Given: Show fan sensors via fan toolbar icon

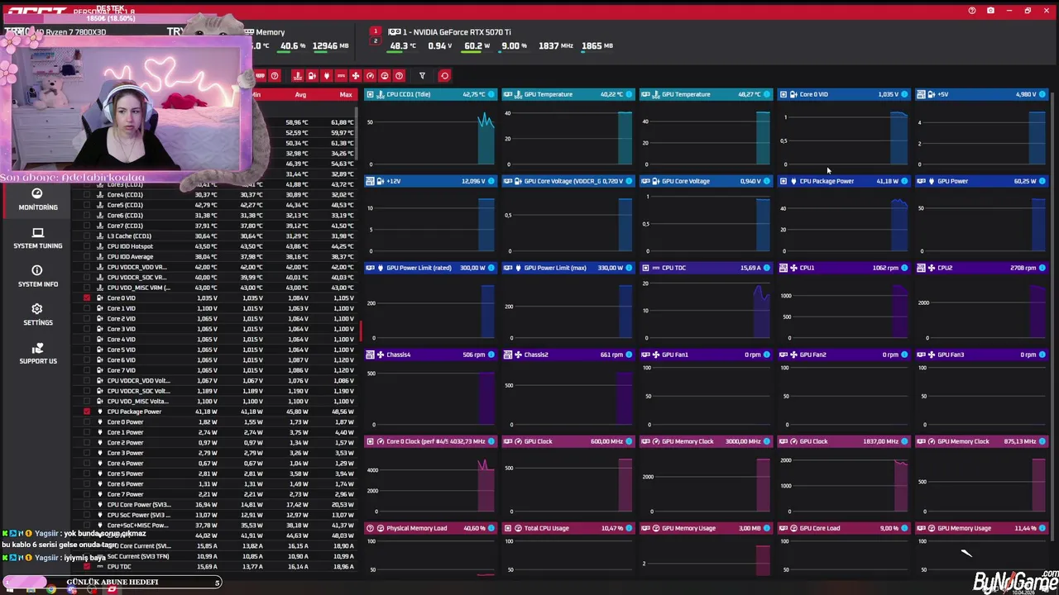Looking at the screenshot, I should (356, 76).
